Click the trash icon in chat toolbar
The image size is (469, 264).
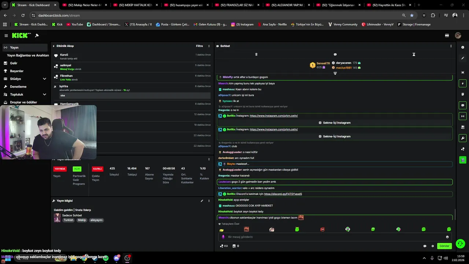coord(256,54)
